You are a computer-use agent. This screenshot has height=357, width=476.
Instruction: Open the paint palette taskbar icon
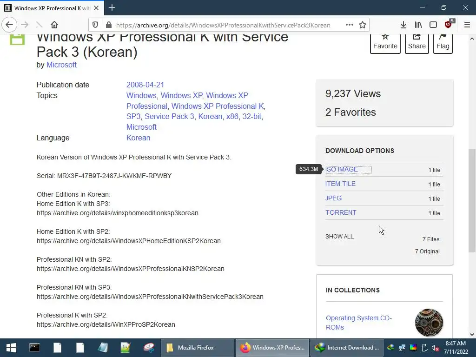click(149, 348)
